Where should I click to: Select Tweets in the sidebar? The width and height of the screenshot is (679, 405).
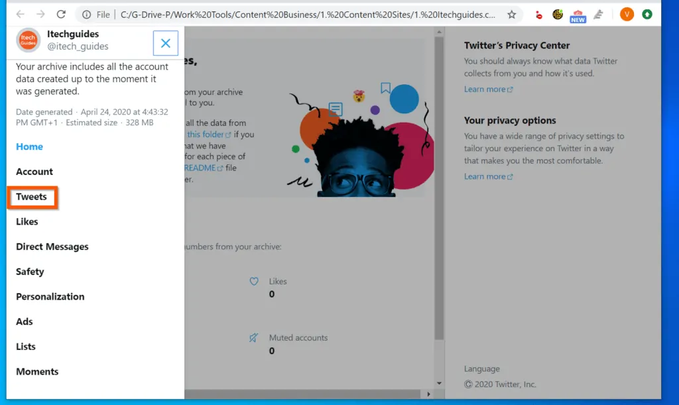click(x=31, y=196)
